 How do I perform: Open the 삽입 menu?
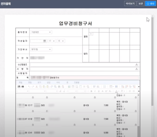point(49,83)
